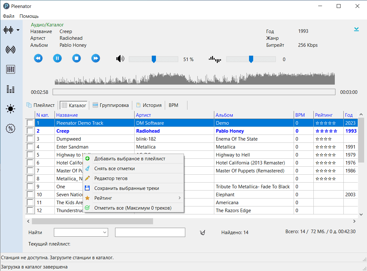Viewport: 367px width, 271px height.
Task: Collapse the track info panel with arrow
Action: [356, 29]
